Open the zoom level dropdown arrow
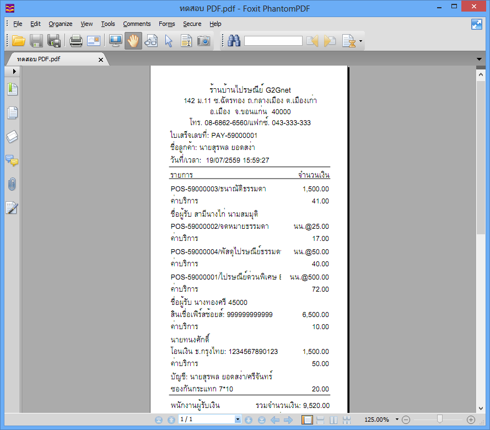This screenshot has width=490, height=430. (x=397, y=420)
